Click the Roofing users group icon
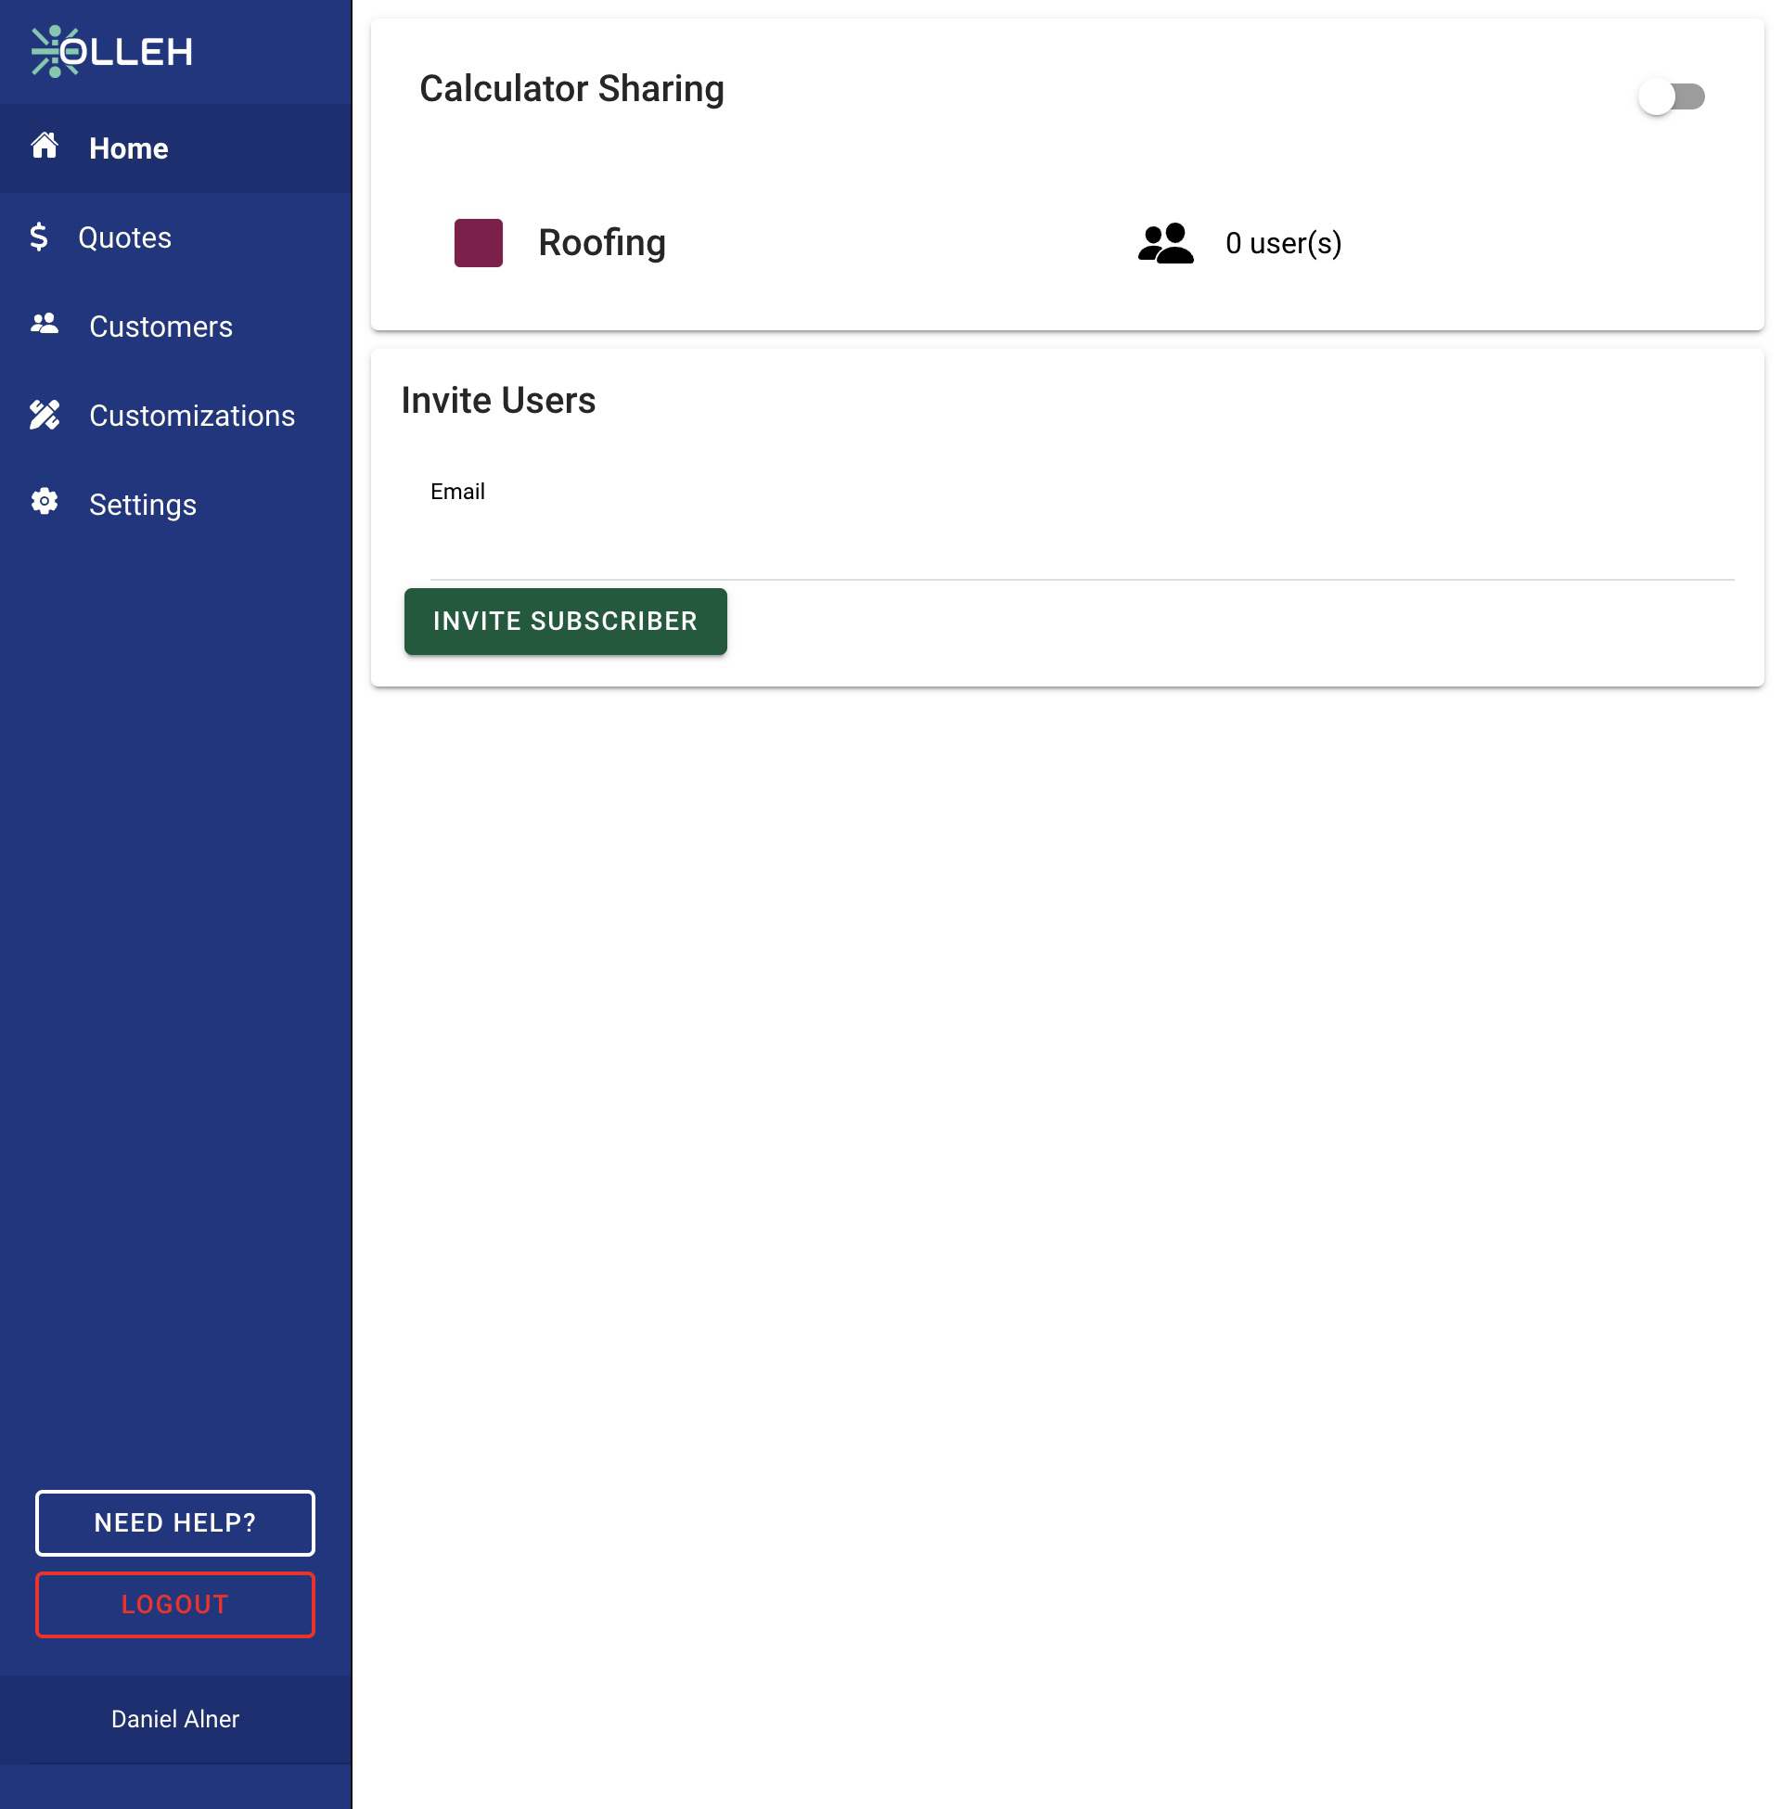 (x=1165, y=243)
